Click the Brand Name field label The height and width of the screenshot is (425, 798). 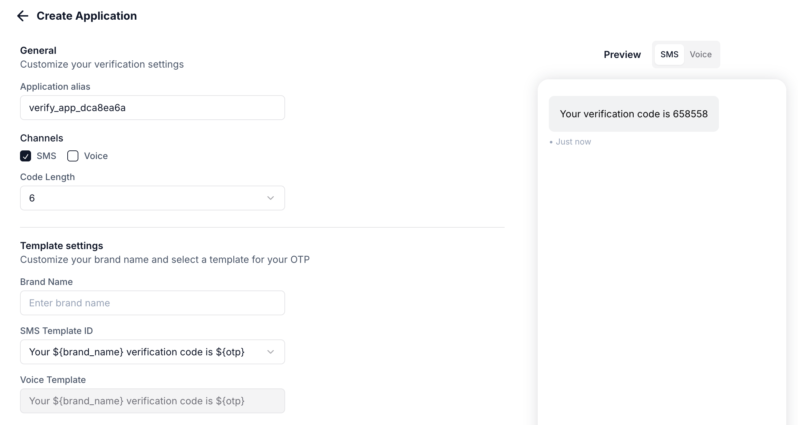pyautogui.click(x=46, y=282)
